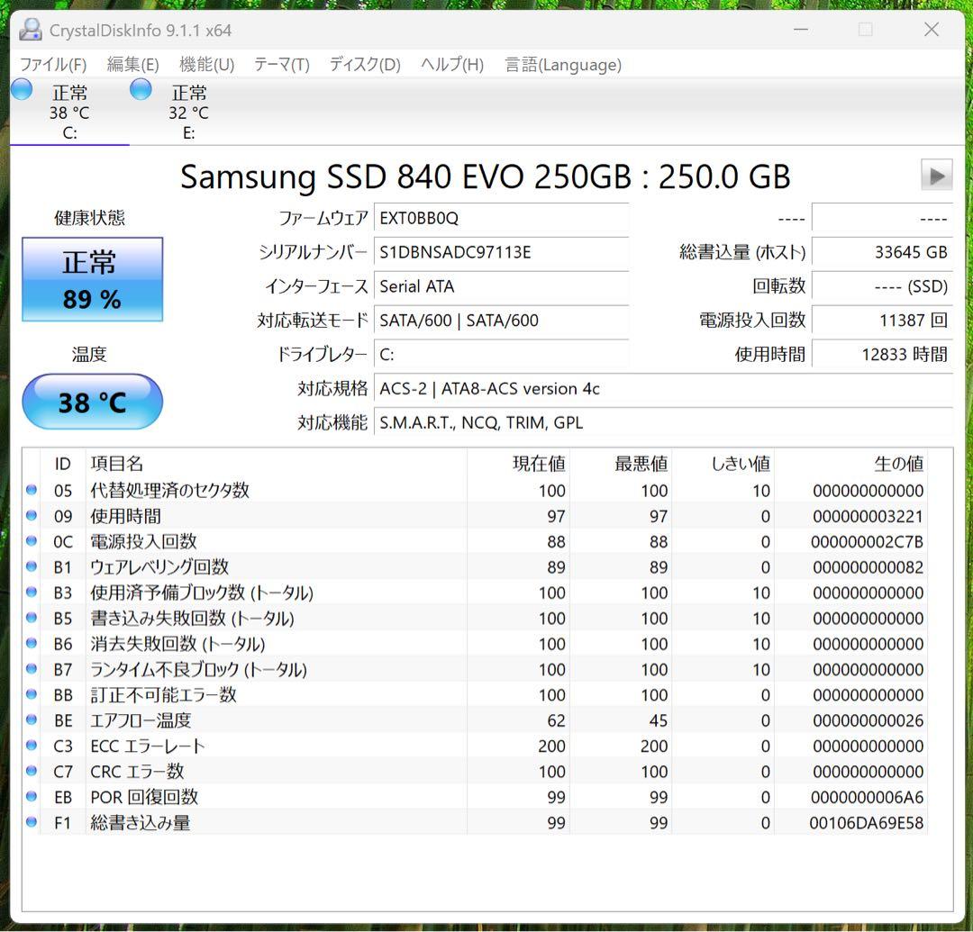Select the serial number field S1DBNSADC97113E
Image resolution: width=973 pixels, height=932 pixels.
501,252
